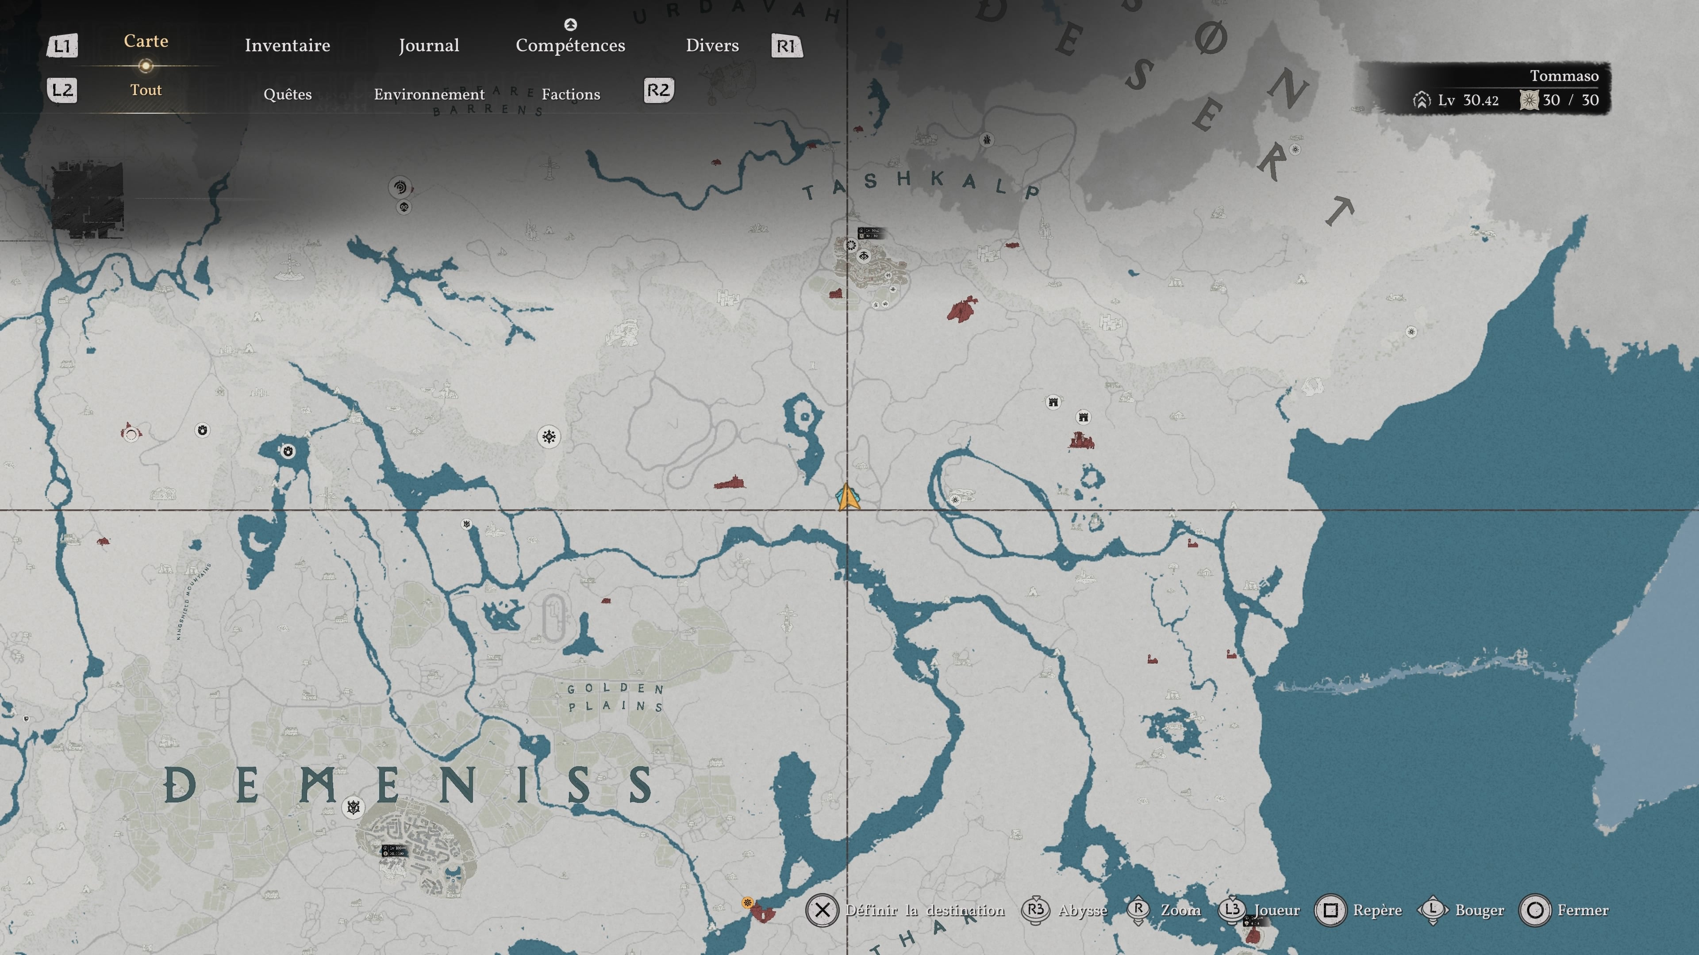1699x955 pixels.
Task: Select the Tout map filter
Action: click(x=146, y=90)
